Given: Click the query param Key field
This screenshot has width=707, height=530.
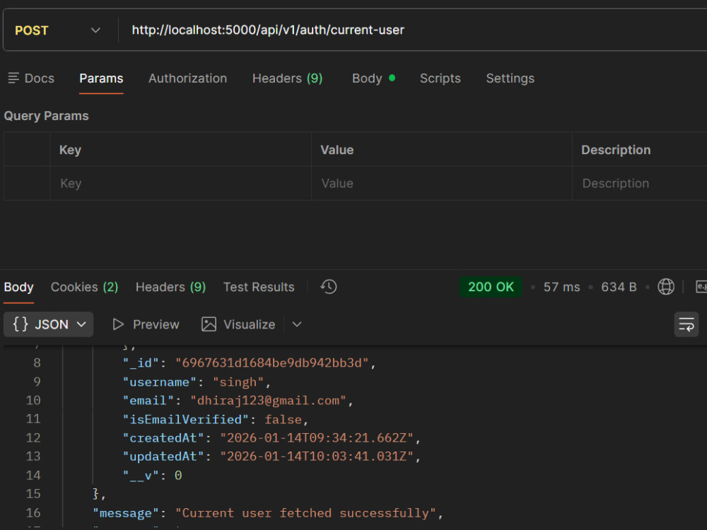Looking at the screenshot, I should 180,184.
